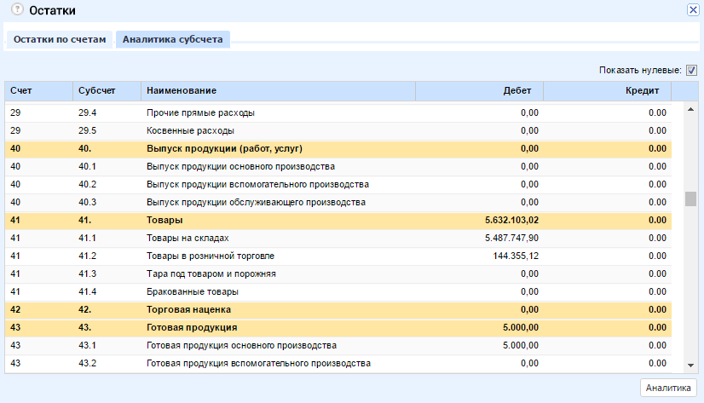704x403 pixels.
Task: Click subaccount cell 29.5
Action: click(x=88, y=130)
